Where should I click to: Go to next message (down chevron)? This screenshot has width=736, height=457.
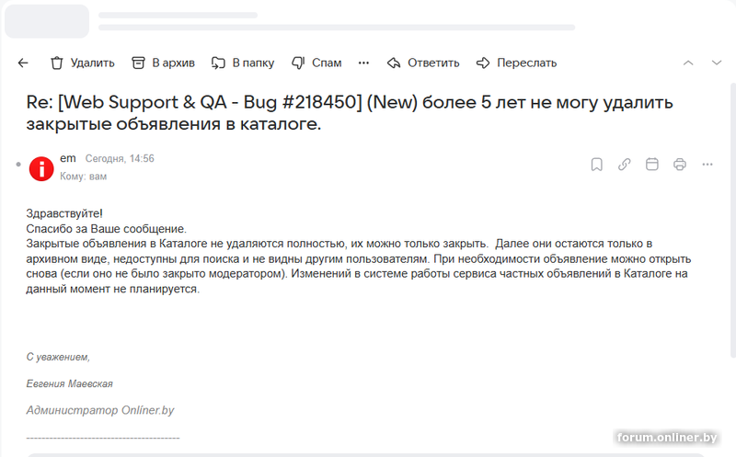tap(717, 63)
